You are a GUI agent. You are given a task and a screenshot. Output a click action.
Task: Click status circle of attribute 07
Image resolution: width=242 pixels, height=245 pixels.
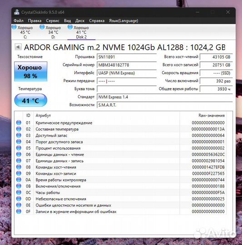[19, 161]
